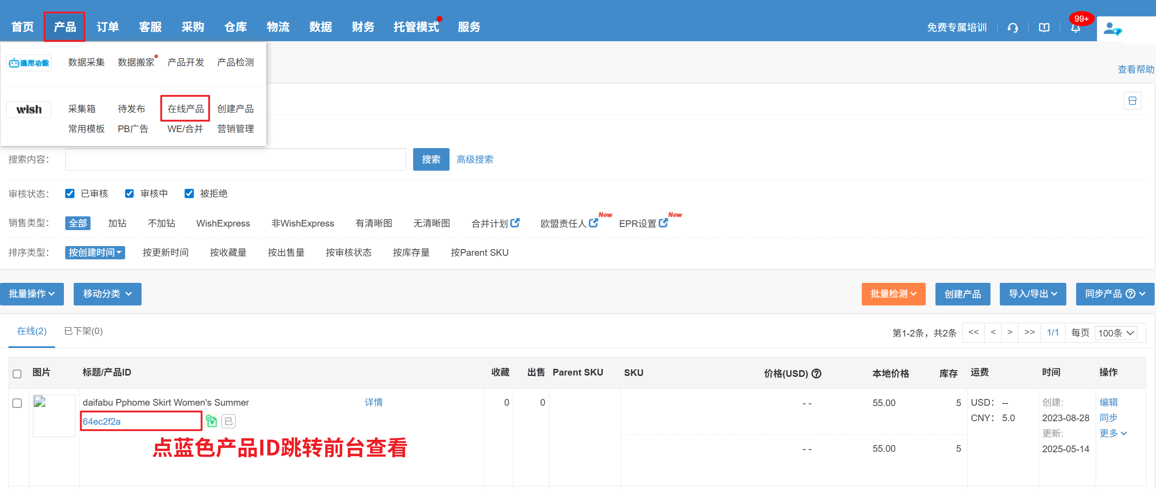Viewport: 1156px width, 489px height.
Task: Click the price (USD) help question icon
Action: 817,373
